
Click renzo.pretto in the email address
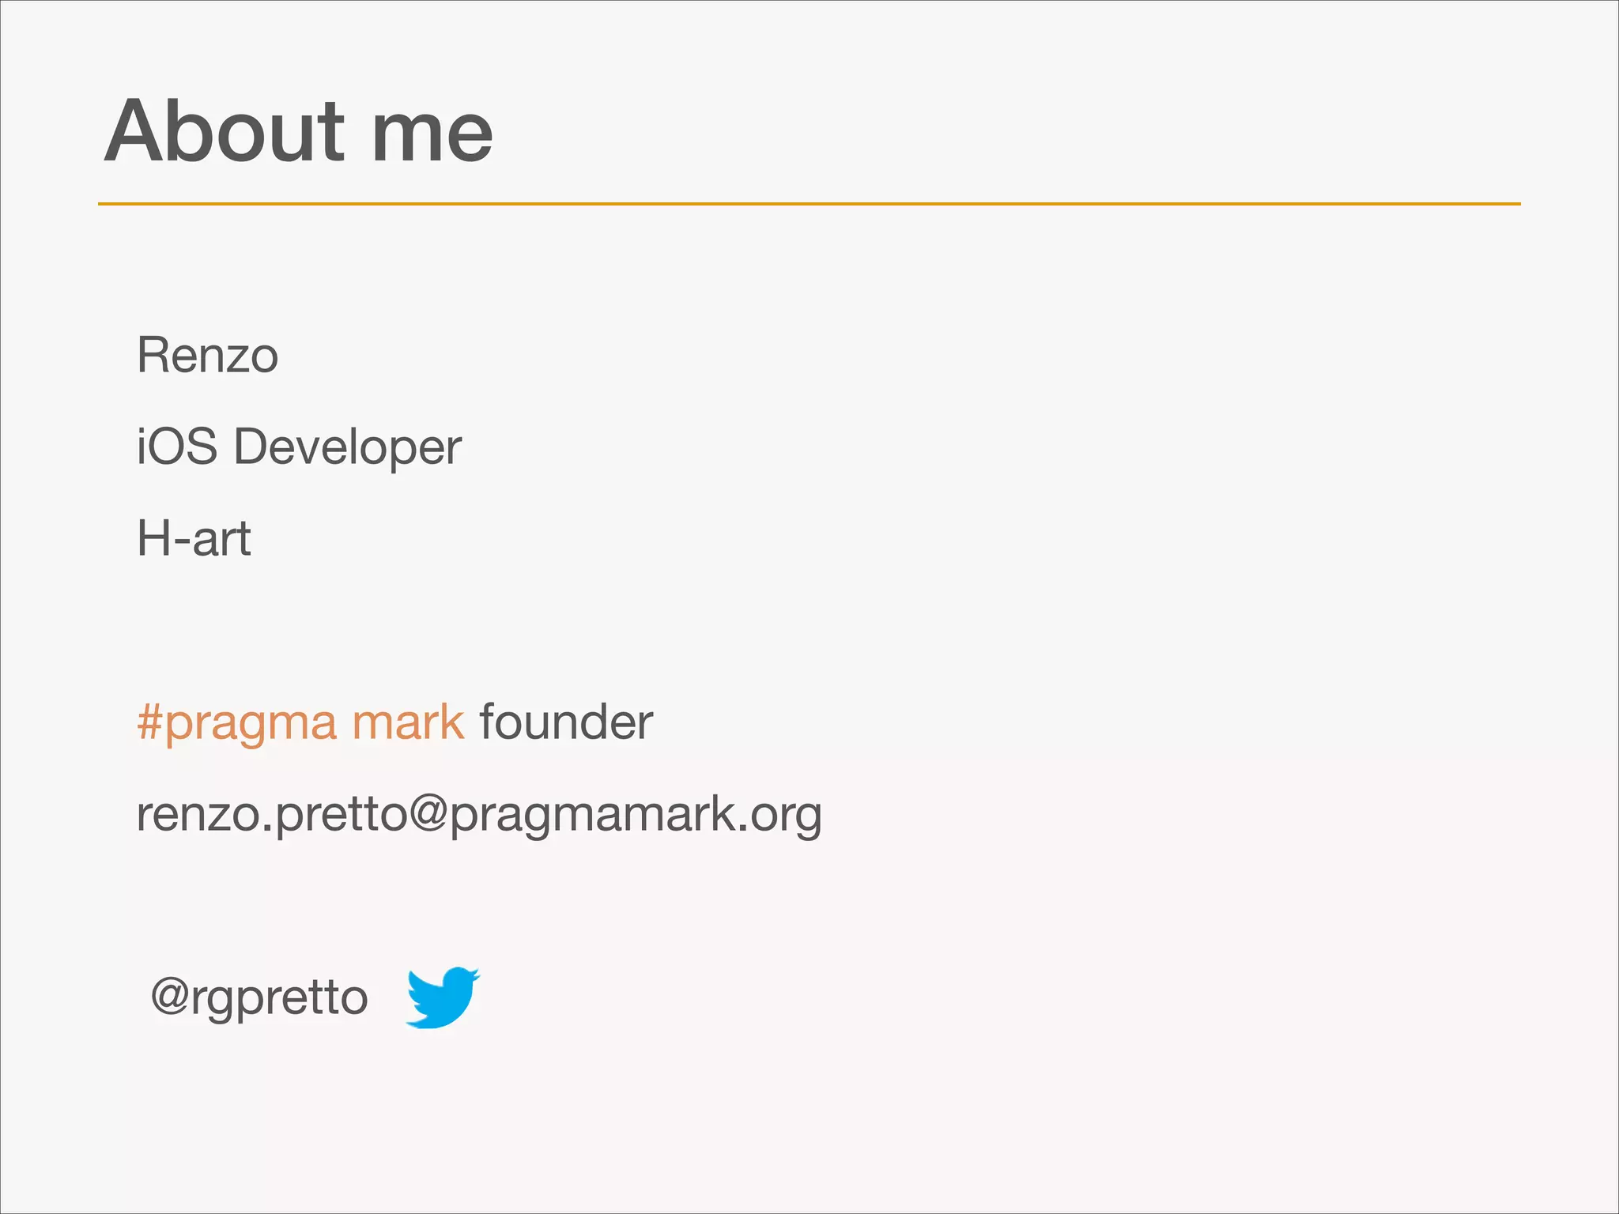coord(271,814)
